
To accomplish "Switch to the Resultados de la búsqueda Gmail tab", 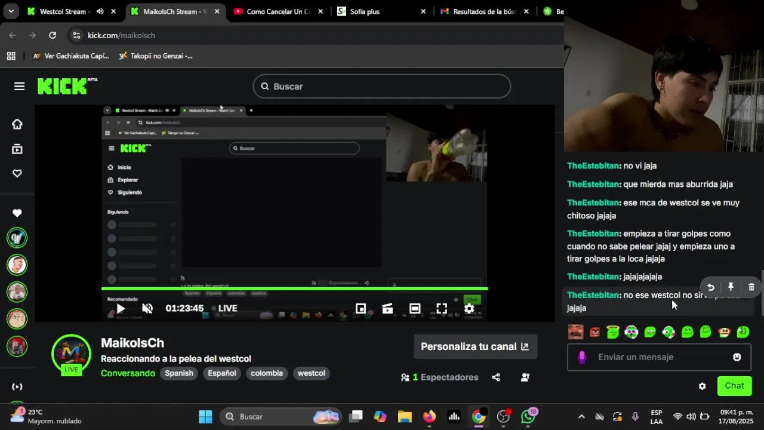I will [485, 11].
